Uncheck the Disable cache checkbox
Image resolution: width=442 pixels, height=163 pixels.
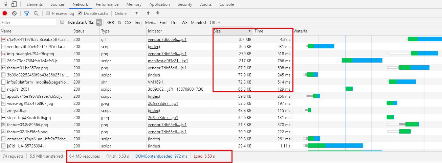pos(80,14)
